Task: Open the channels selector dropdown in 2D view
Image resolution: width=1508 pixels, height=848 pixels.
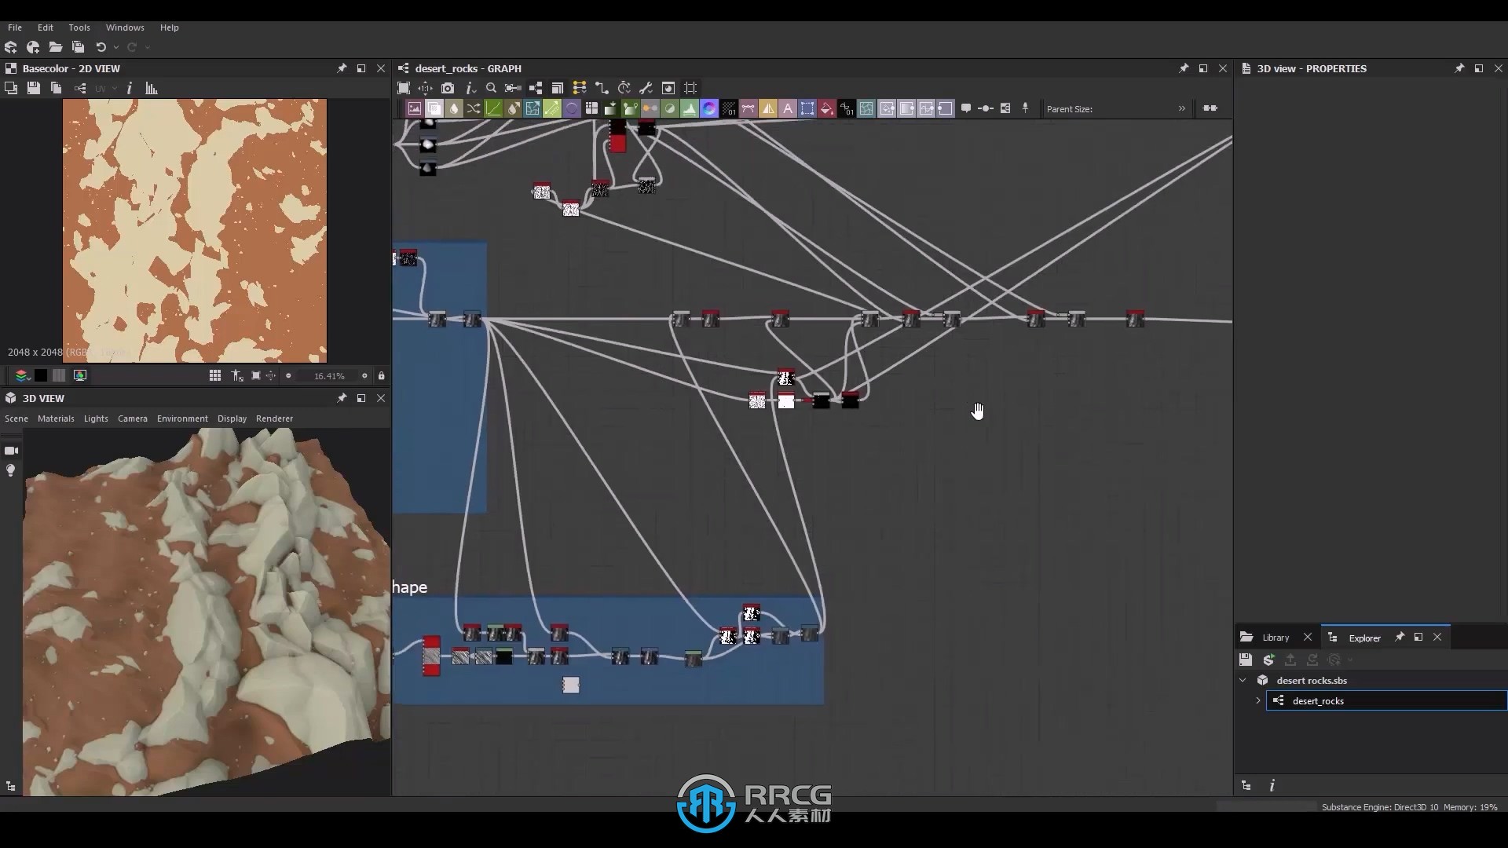Action: pos(22,375)
